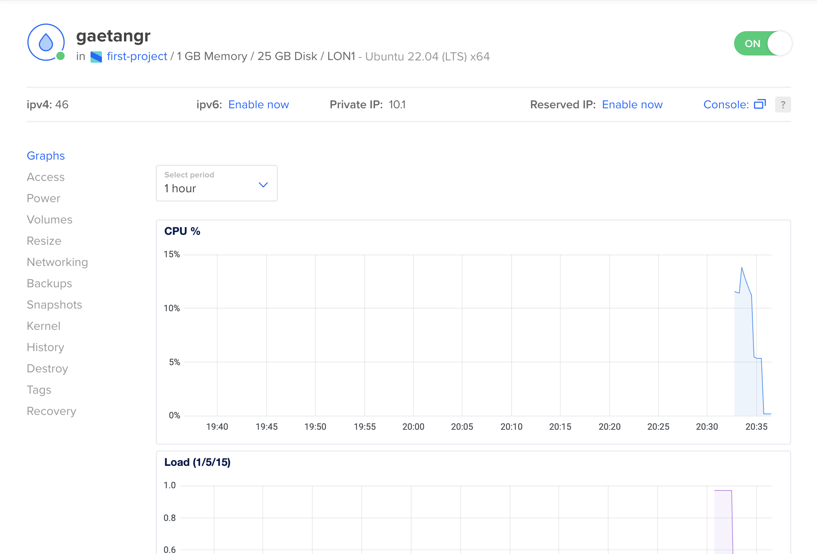
Task: Click the 15% CPU axis label
Action: click(172, 254)
